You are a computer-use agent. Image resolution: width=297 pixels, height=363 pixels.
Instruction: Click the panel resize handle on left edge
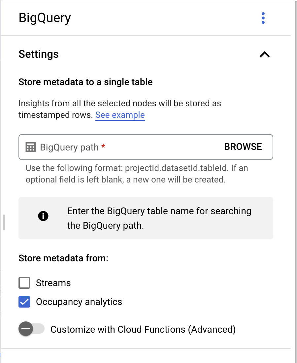click(x=4, y=222)
